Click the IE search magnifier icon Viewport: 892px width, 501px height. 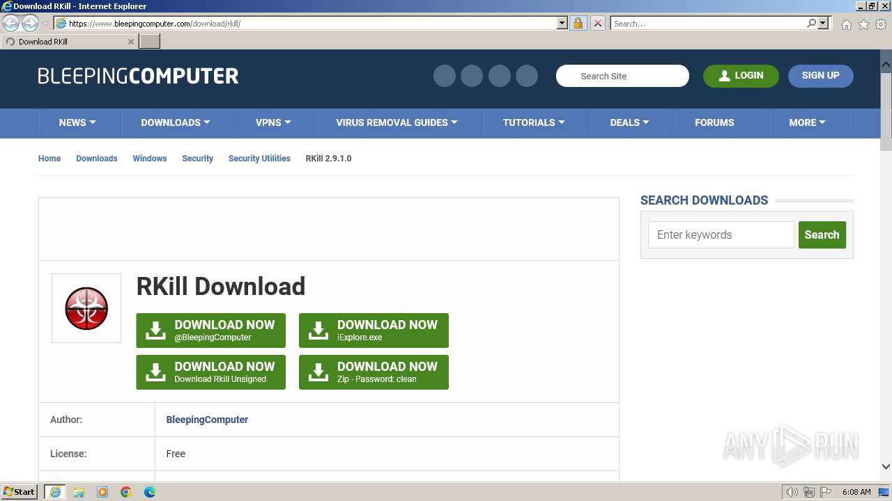[811, 23]
